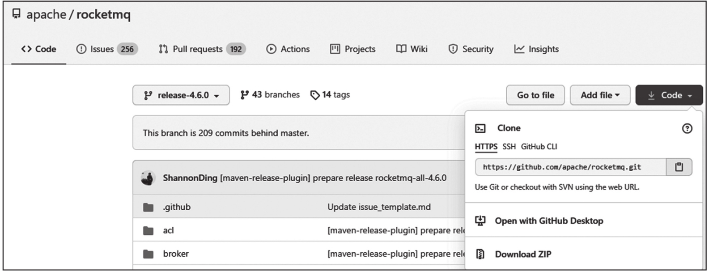Open the acl row's maven-release-plugin commit message
709x271 pixels.
(x=396, y=230)
